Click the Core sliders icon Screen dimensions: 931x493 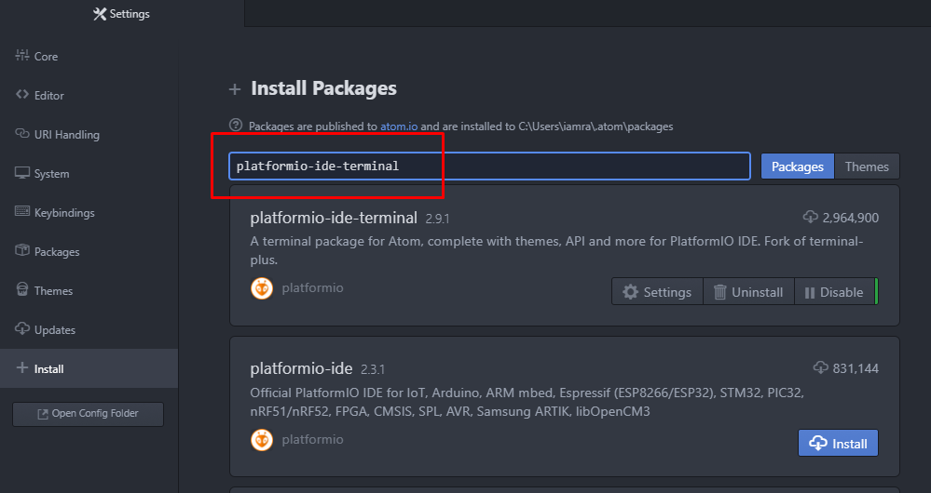pos(22,55)
